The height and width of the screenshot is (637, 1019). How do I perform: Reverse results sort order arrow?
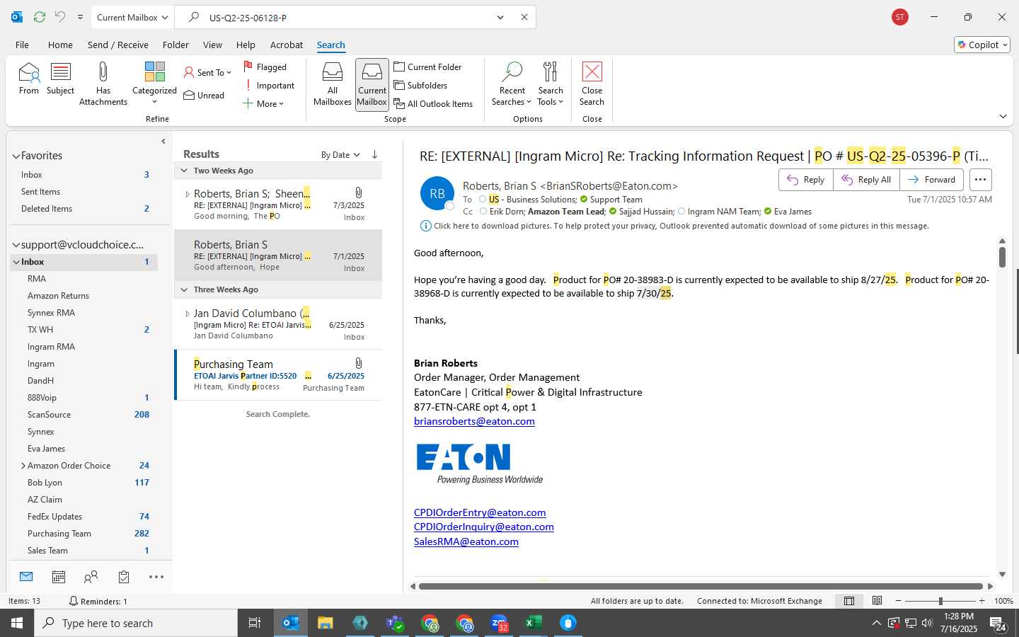[x=374, y=154]
